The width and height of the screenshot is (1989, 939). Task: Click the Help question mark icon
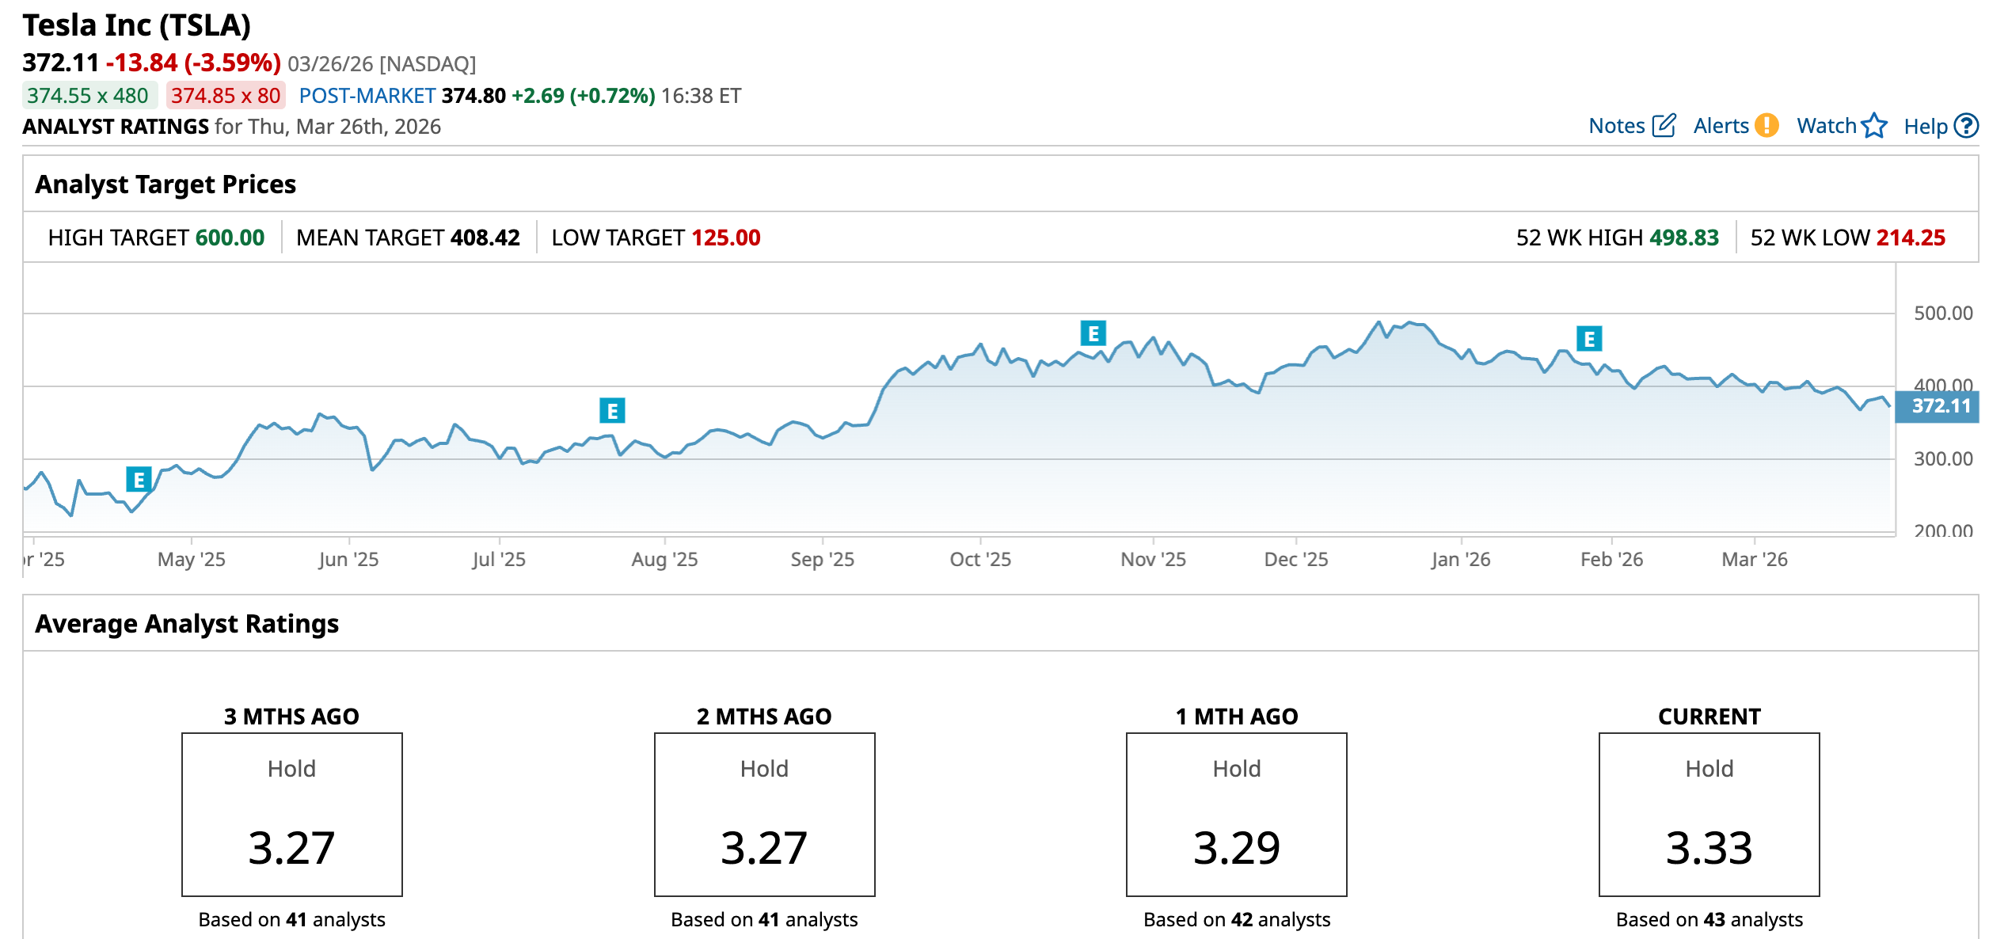point(1966,126)
